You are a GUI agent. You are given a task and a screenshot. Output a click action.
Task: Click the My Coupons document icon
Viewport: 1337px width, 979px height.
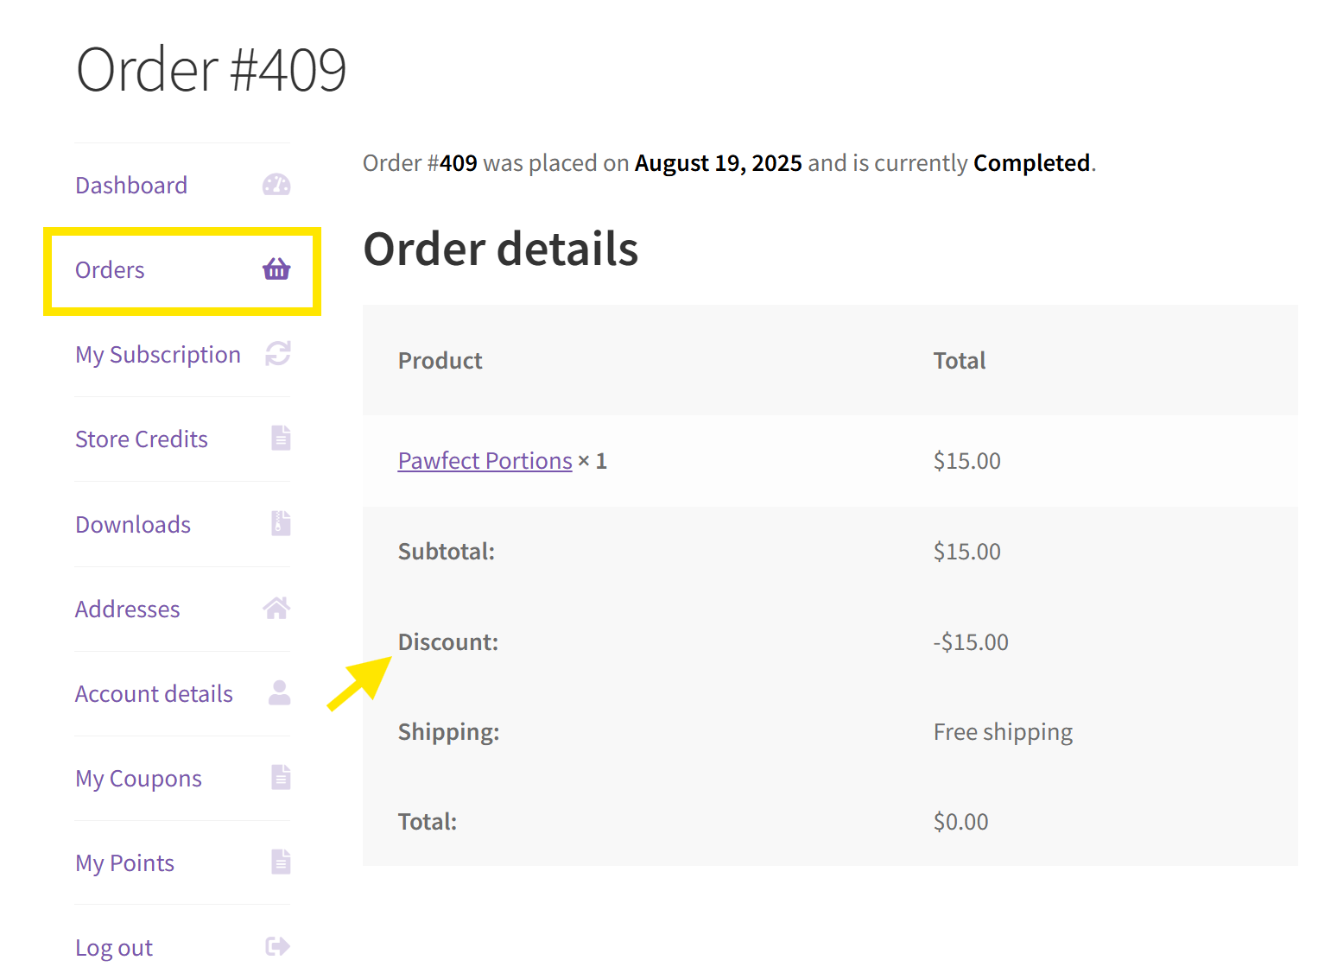[x=281, y=777]
